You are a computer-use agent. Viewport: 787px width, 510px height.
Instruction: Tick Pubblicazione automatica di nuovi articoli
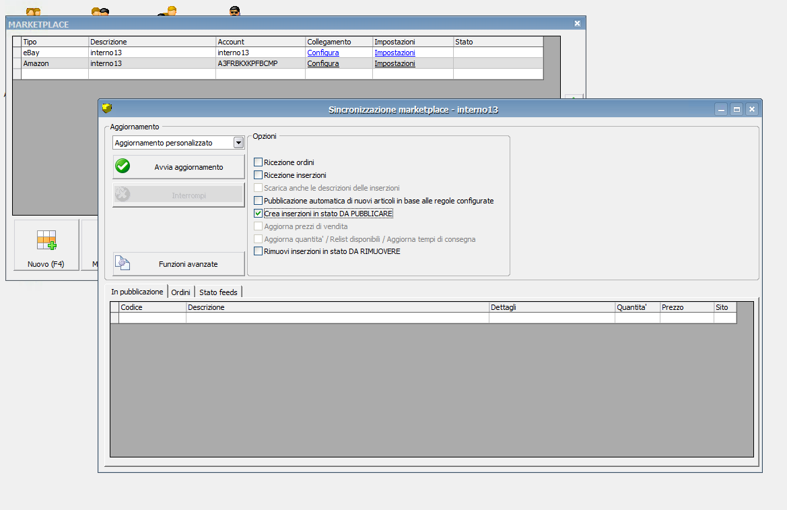click(x=258, y=201)
